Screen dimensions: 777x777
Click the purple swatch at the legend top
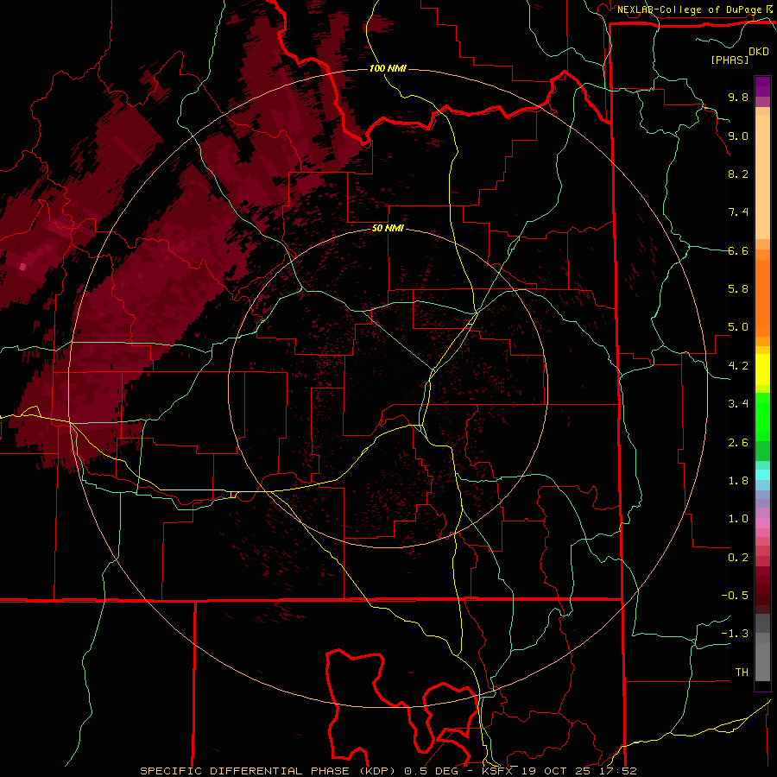(762, 86)
